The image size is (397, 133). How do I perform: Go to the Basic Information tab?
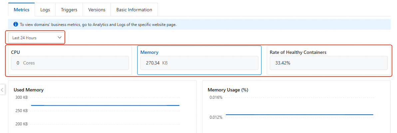[x=134, y=10]
